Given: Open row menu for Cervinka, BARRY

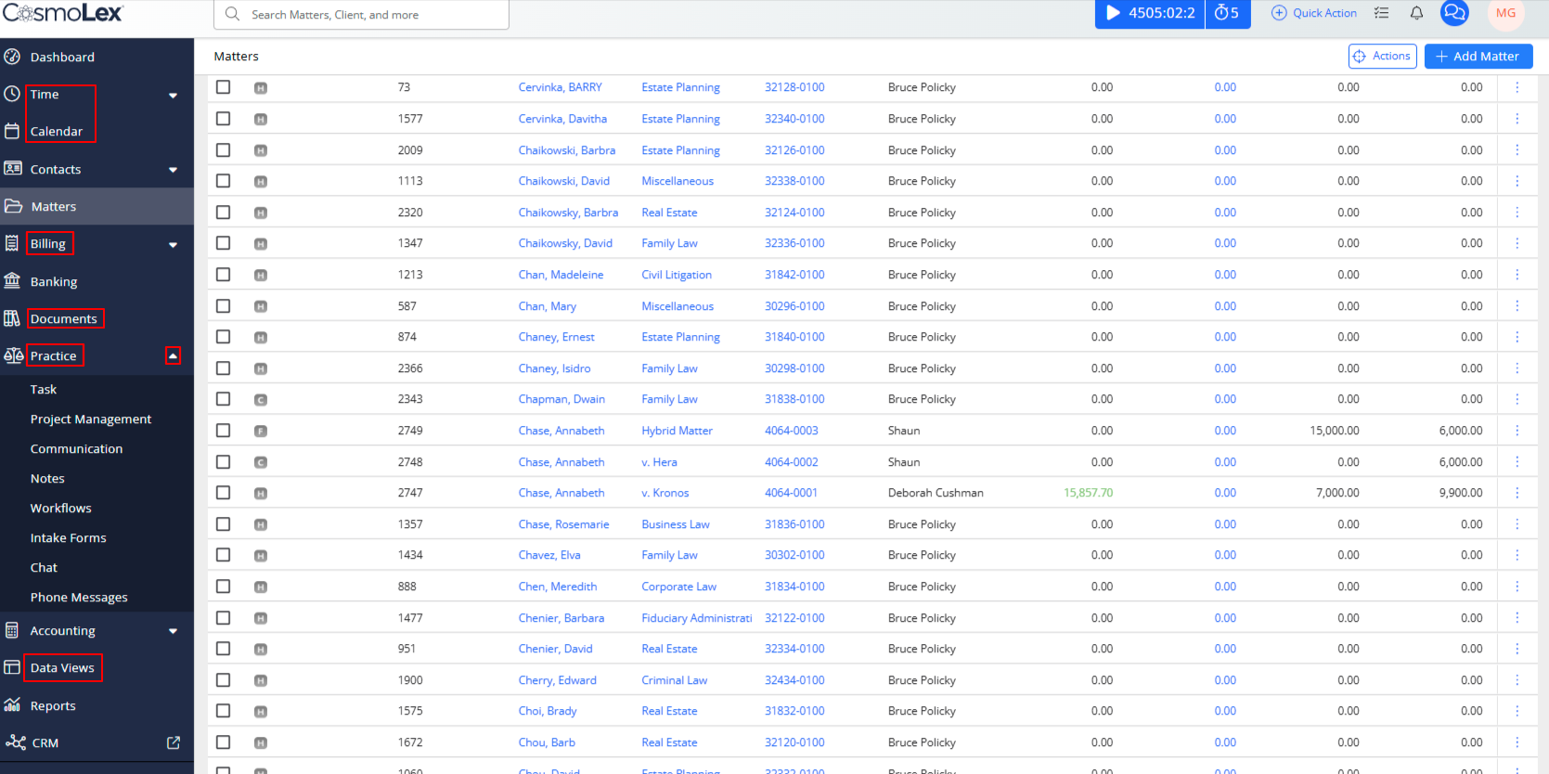Looking at the screenshot, I should coord(1517,87).
